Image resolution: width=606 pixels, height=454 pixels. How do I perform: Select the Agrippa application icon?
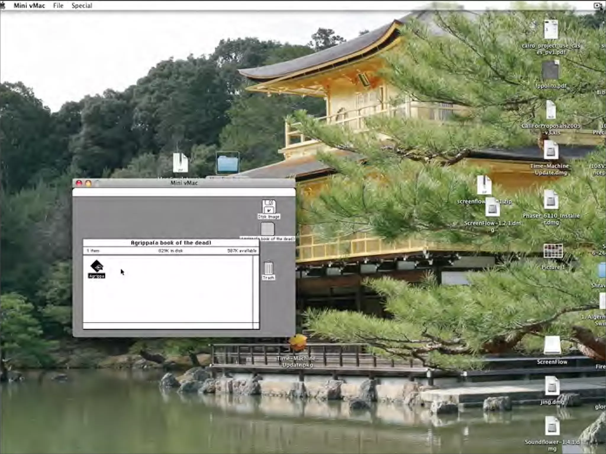point(96,266)
